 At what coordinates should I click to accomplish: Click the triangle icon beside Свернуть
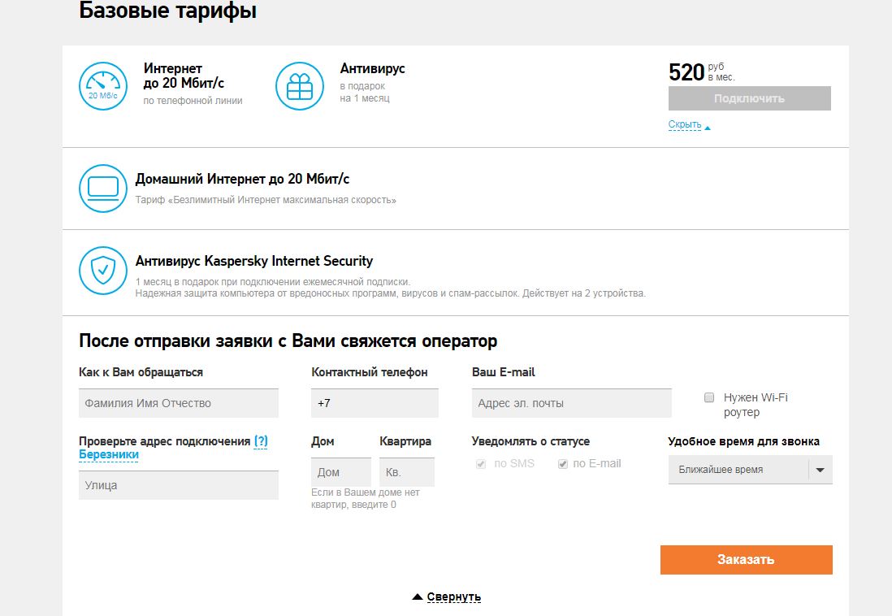(x=418, y=597)
